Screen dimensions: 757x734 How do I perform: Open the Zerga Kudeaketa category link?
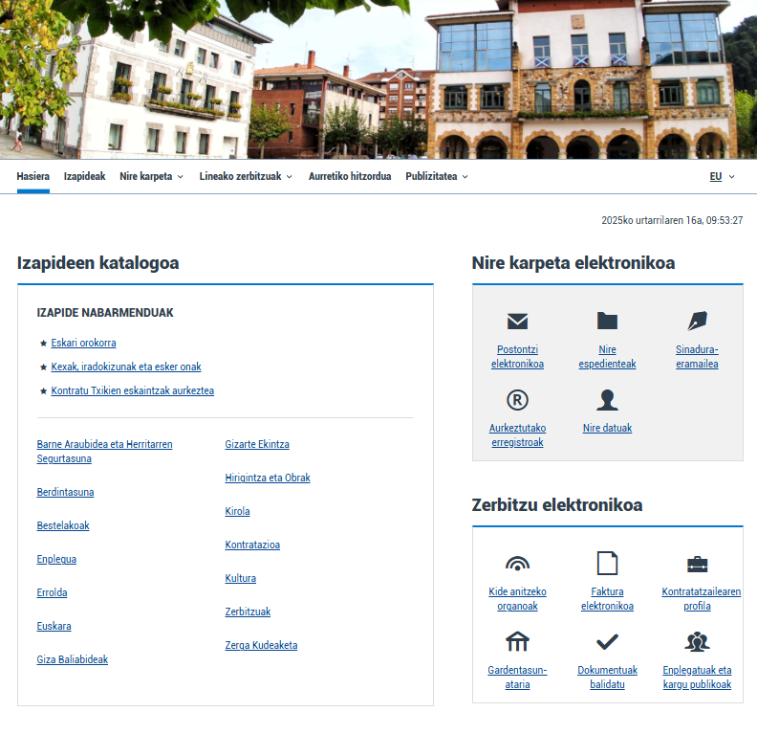261,645
